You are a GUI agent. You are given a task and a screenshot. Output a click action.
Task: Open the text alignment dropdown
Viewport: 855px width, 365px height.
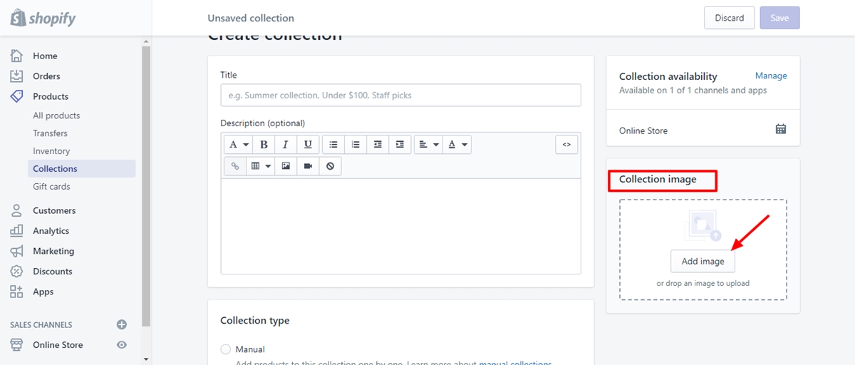(x=428, y=145)
